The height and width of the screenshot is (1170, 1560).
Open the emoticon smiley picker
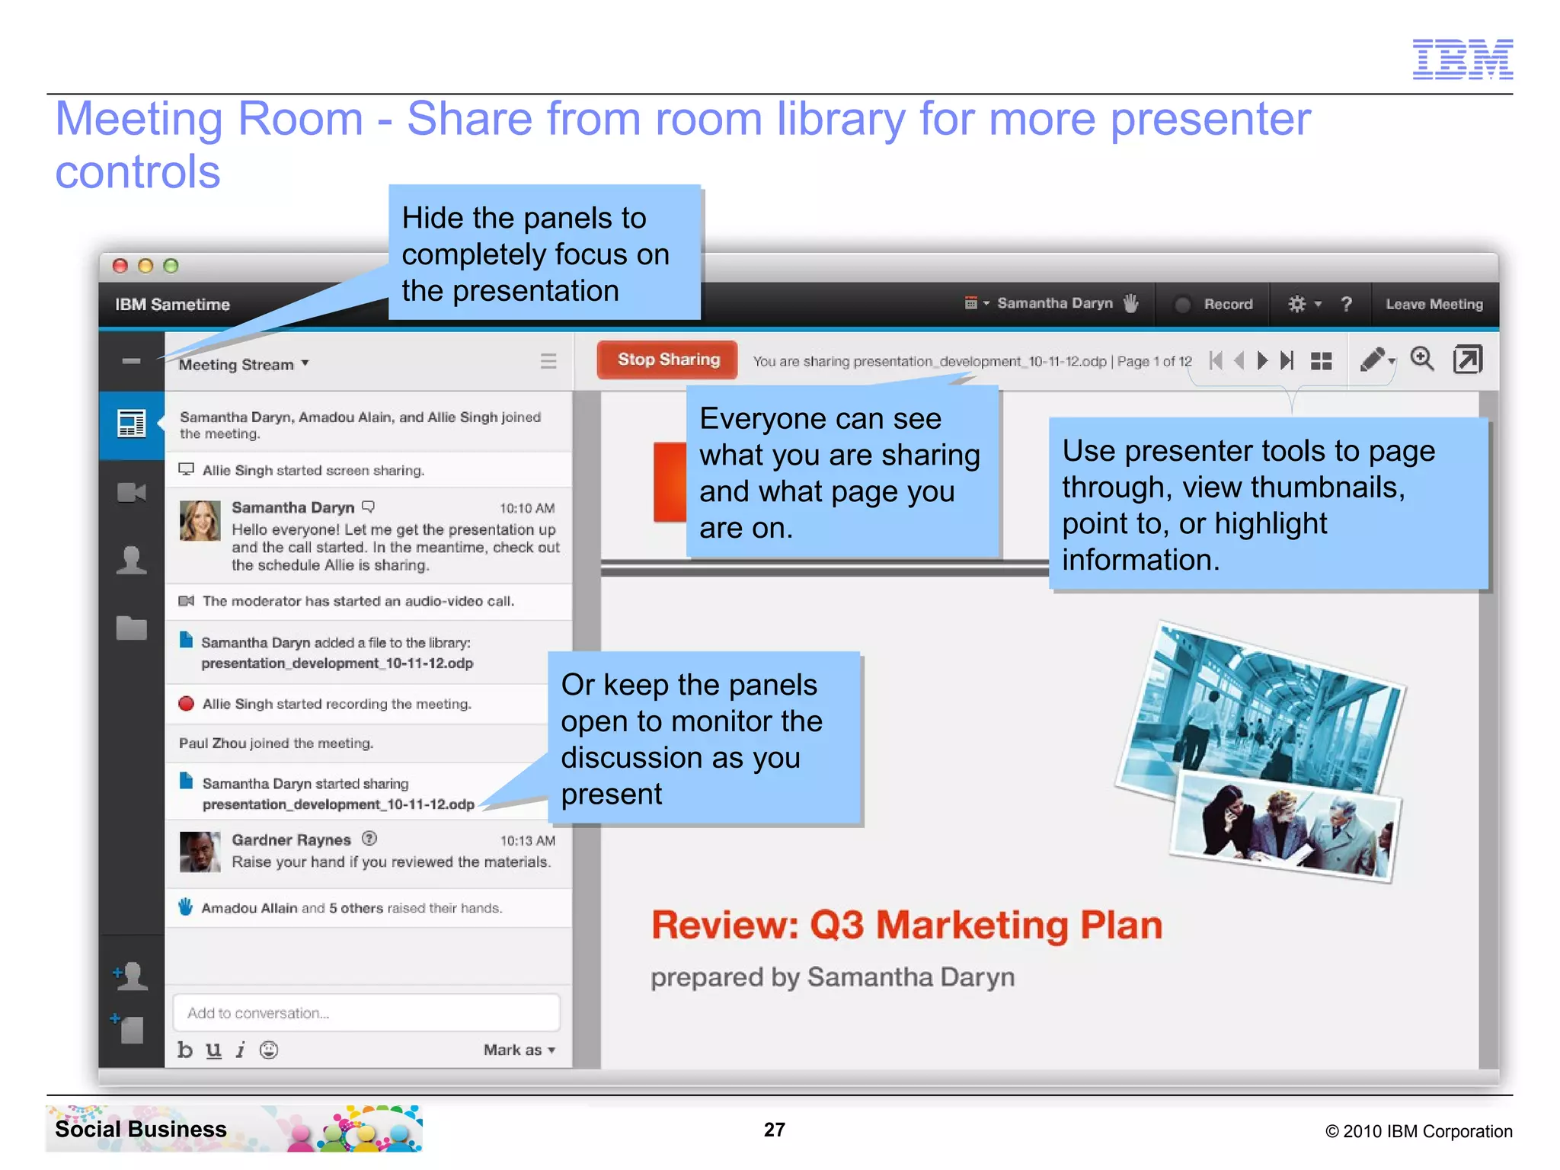269,1050
